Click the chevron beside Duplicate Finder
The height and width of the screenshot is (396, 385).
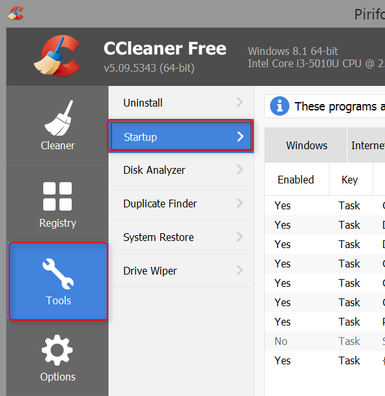[x=240, y=203]
